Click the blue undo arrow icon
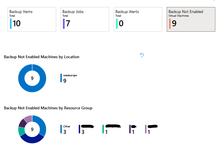Viewport: 217px width, 148px height. click(142, 55)
